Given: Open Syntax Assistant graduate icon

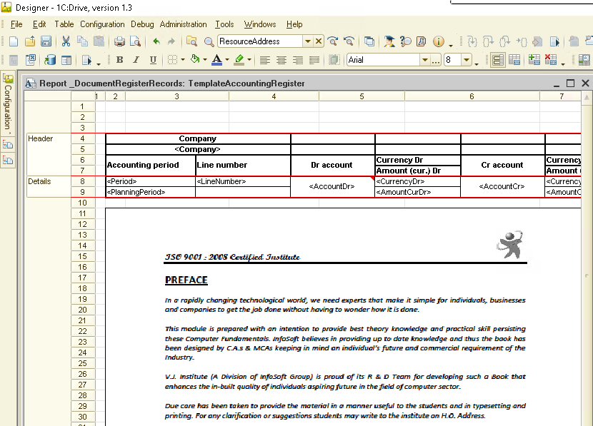Looking at the screenshot, I should click(389, 41).
